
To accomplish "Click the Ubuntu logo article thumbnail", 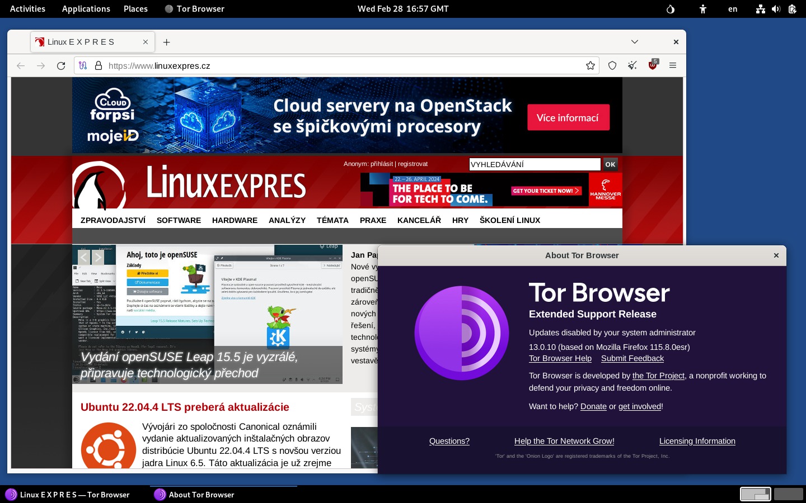I will [109, 445].
